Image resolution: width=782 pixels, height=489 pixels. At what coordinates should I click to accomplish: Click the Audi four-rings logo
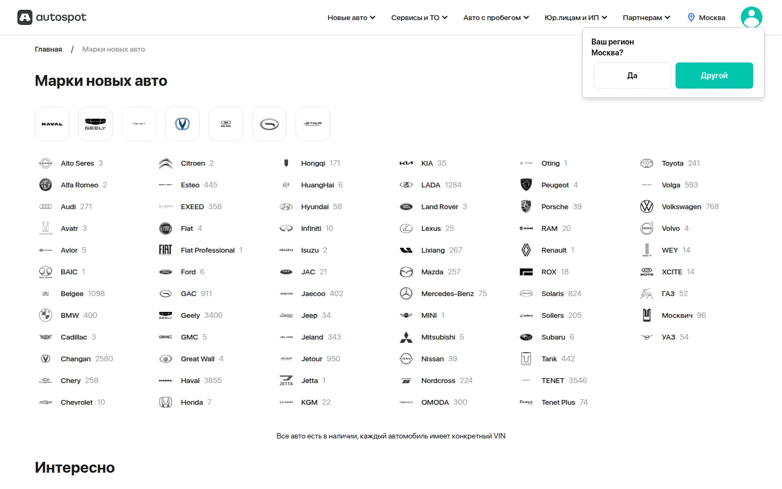point(46,206)
